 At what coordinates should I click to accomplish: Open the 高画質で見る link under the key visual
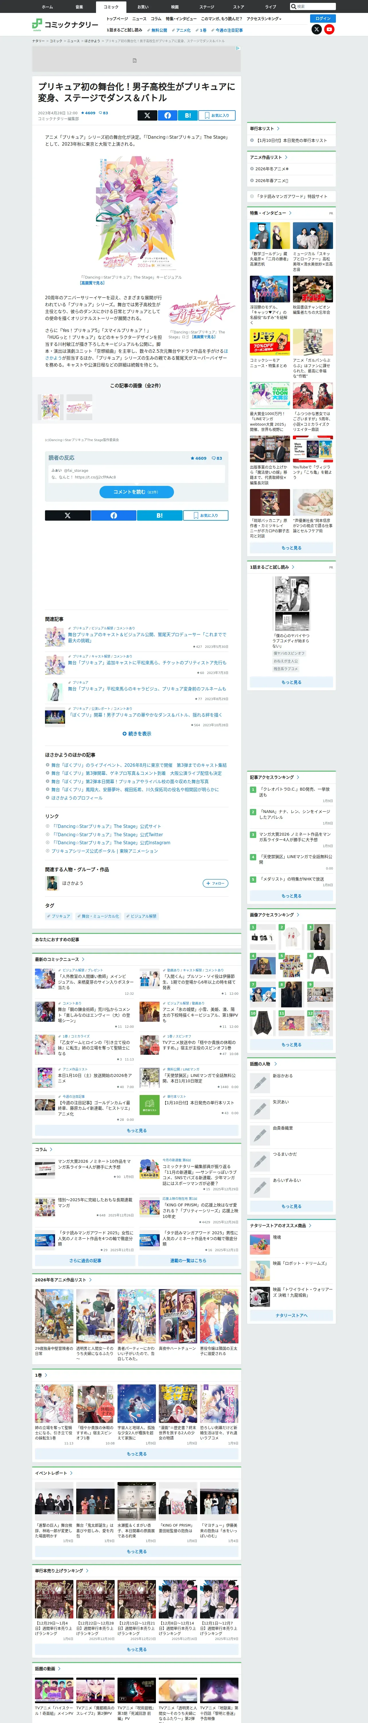(92, 283)
